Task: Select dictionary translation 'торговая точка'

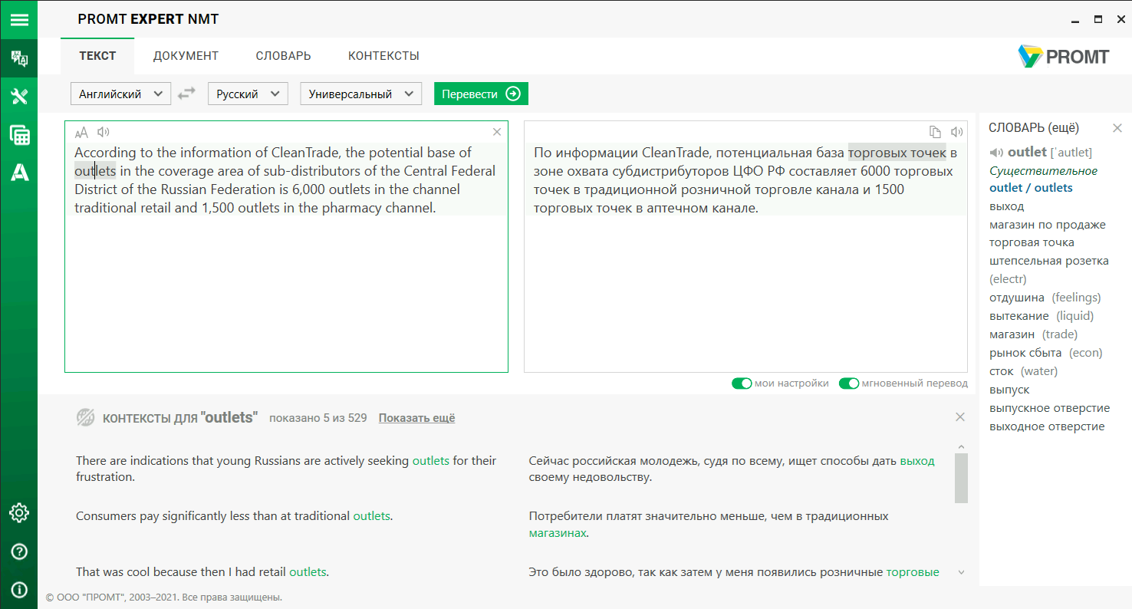Action: 1032,242
